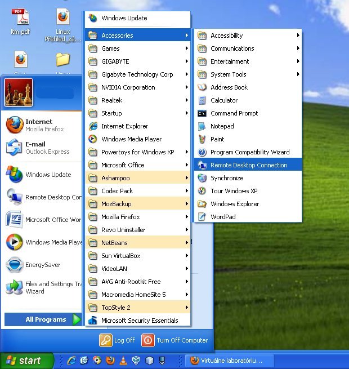349x369 pixels.
Task: Launch Windows Media Player from Programs menu
Action: coord(137,139)
